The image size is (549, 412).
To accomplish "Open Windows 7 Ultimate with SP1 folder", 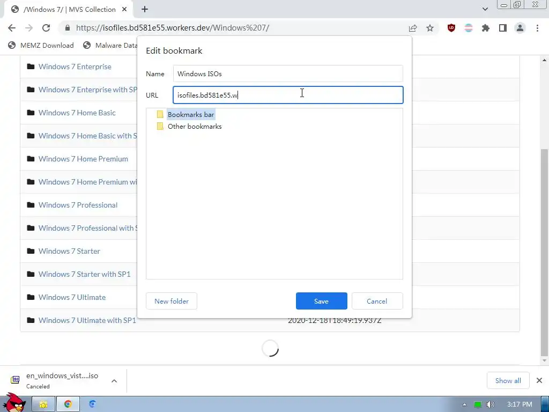I will pyautogui.click(x=87, y=321).
